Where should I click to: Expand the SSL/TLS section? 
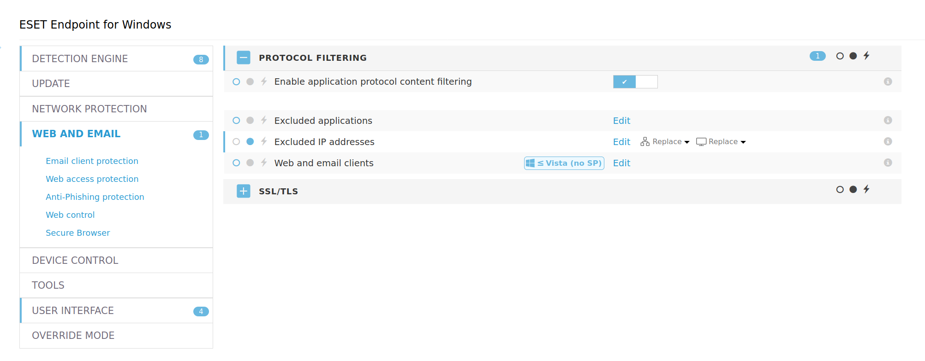(x=244, y=191)
